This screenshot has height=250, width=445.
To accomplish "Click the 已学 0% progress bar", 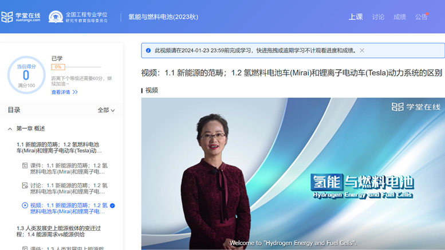I will [76, 67].
